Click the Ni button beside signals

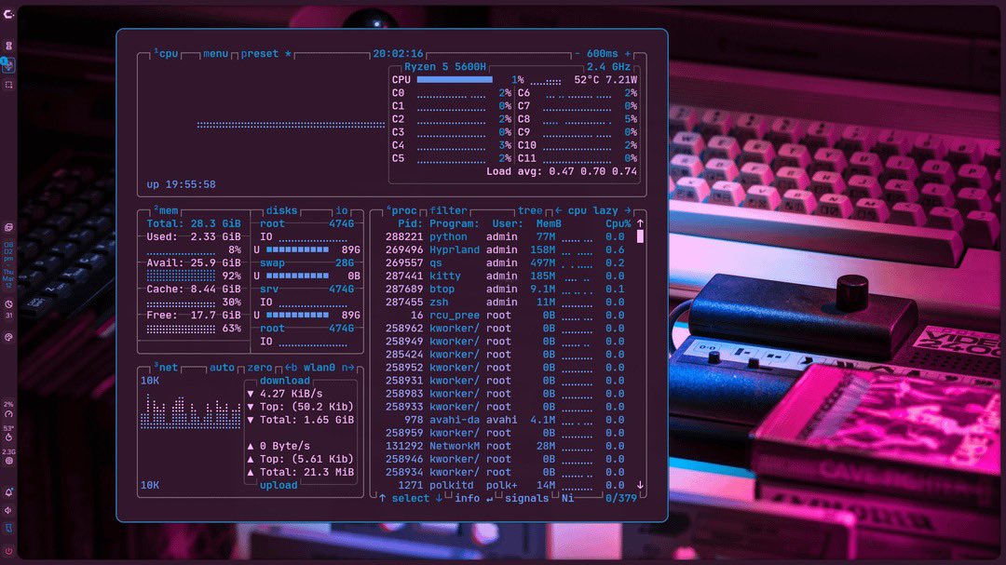[568, 498]
